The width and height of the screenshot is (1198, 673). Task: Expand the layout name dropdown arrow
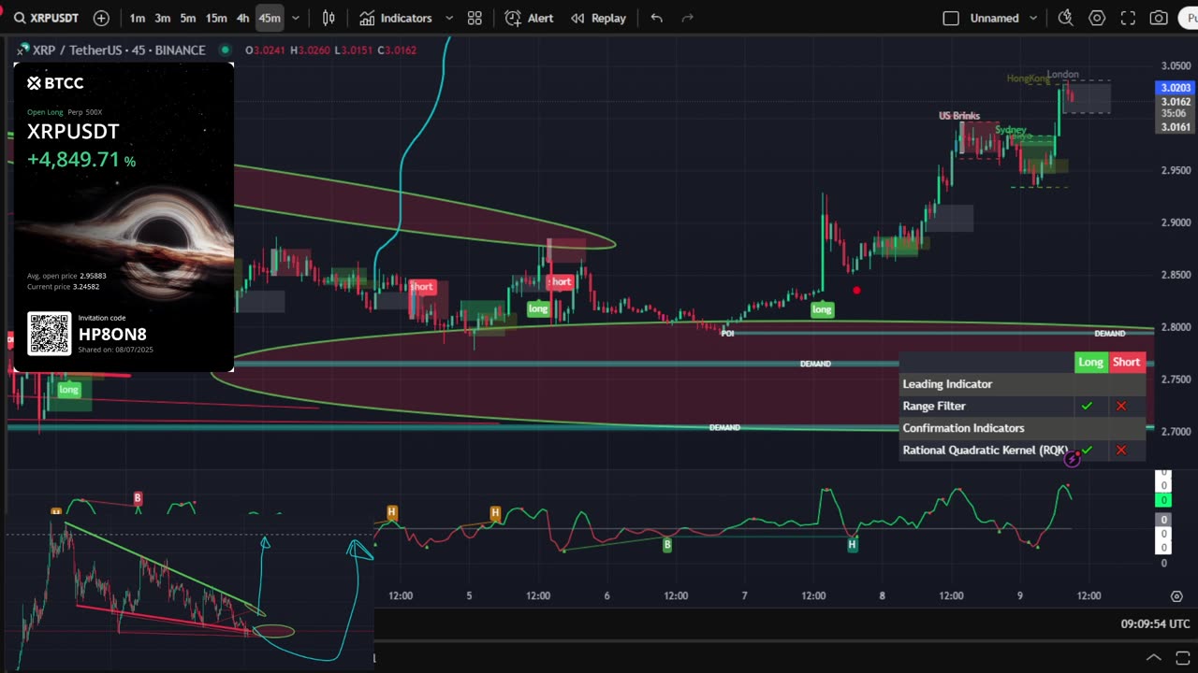point(1033,18)
